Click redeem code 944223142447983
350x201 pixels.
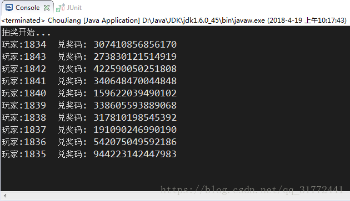(x=135, y=154)
